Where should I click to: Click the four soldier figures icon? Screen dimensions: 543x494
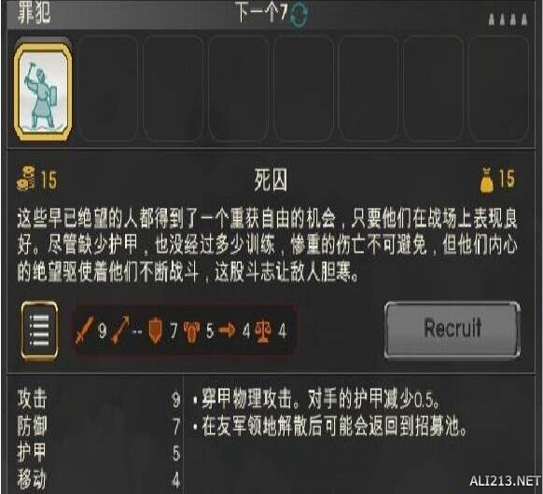tap(508, 20)
